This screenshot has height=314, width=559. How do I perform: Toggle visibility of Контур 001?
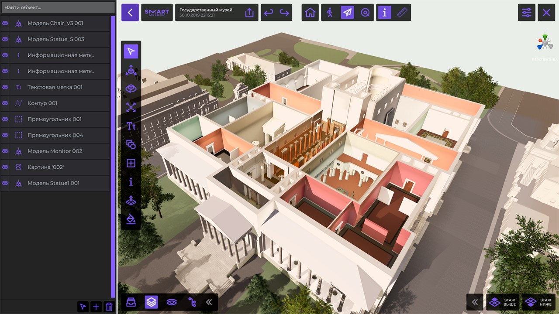tap(5, 103)
